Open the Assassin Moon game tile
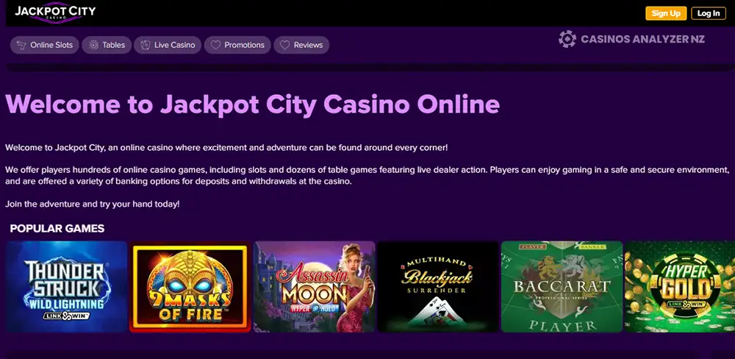The image size is (735, 359). pyautogui.click(x=314, y=287)
